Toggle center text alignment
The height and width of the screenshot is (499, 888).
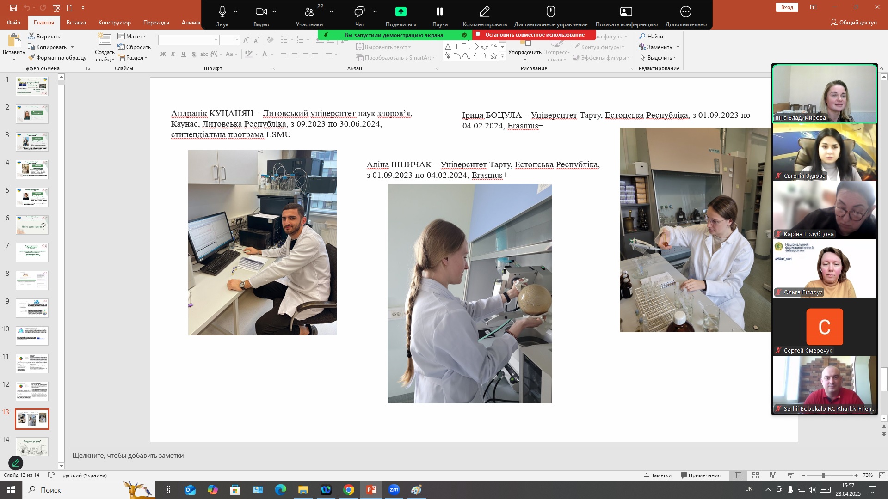coord(294,54)
